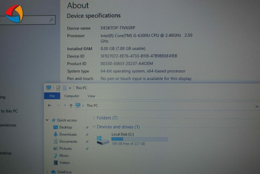The width and height of the screenshot is (260, 174).
Task: Click the Properties checkmark icon in quick access toolbar
Action: pyautogui.click(x=58, y=88)
